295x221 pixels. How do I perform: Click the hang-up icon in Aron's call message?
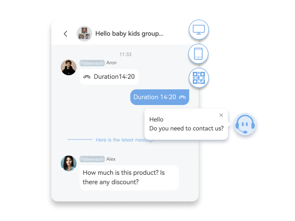point(87,77)
